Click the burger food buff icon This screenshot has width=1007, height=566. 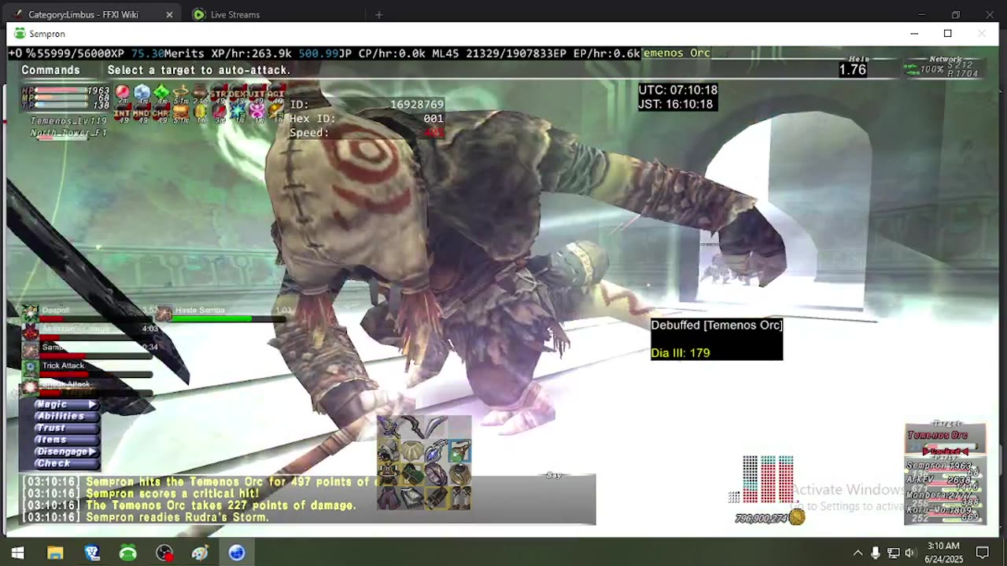[181, 112]
